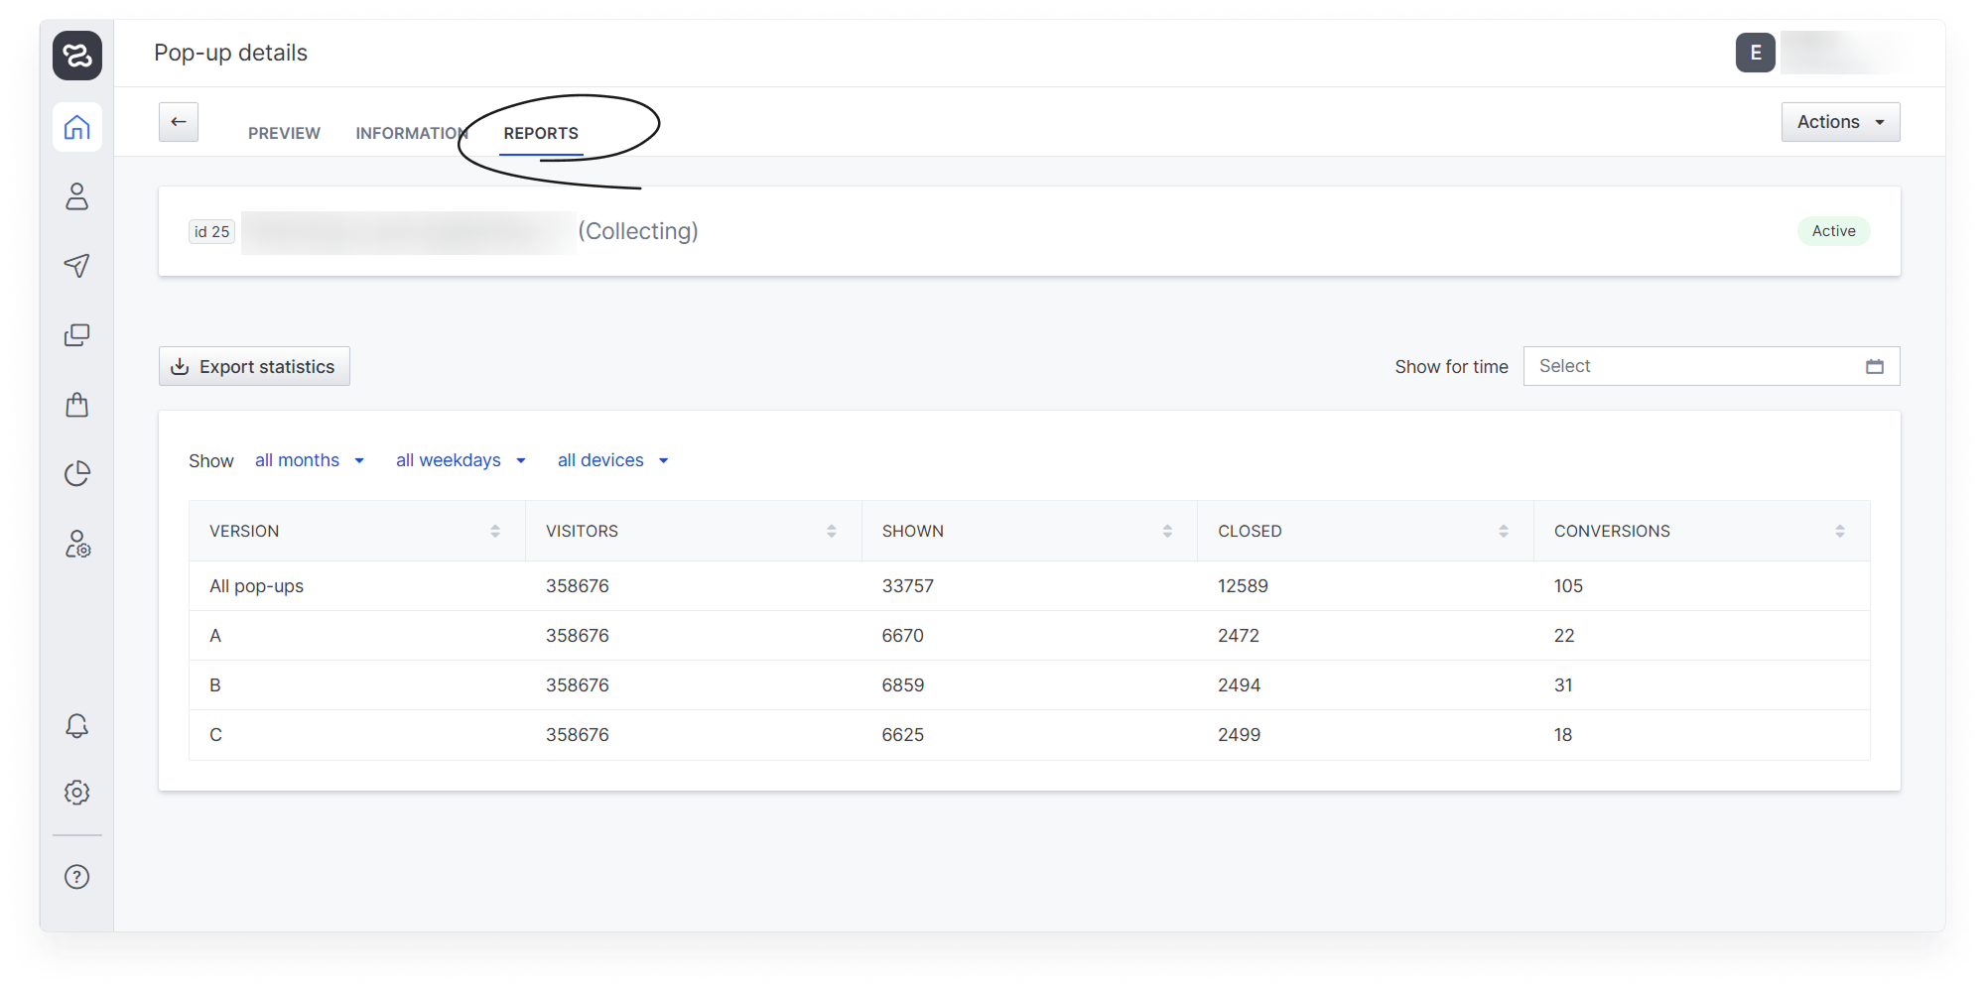
Task: Sort table by Conversions column
Action: tap(1839, 532)
